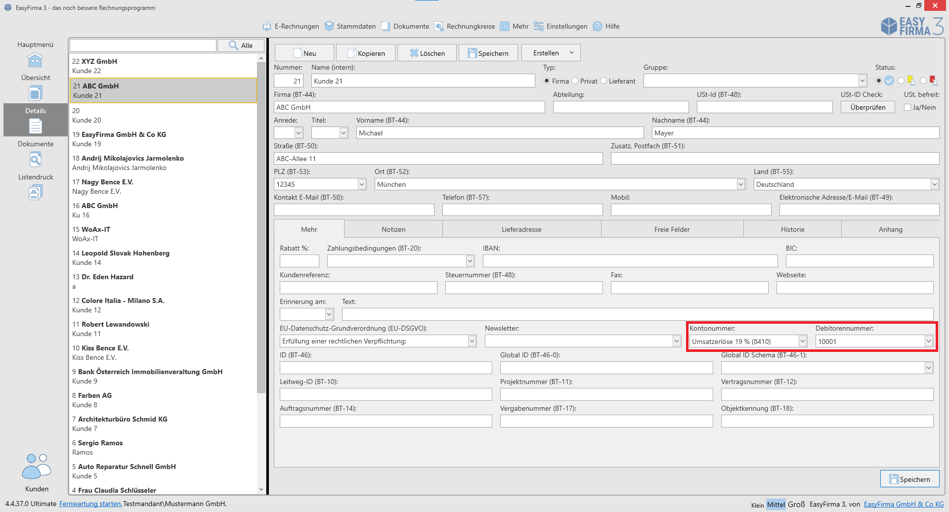Click into the IBAN input field
The image size is (949, 512).
(x=630, y=261)
